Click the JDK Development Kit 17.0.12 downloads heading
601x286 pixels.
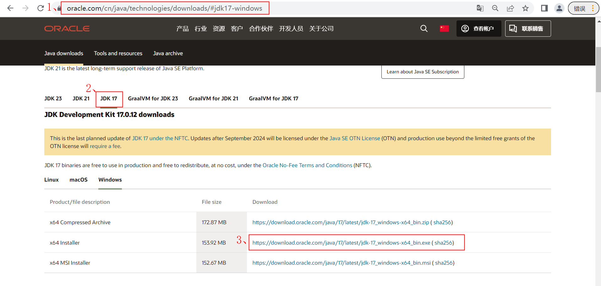pyautogui.click(x=109, y=115)
